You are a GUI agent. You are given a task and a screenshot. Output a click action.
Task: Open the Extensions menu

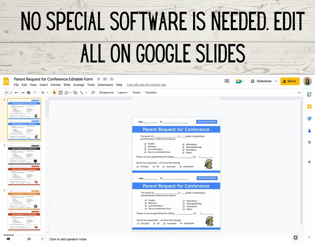coord(105,85)
